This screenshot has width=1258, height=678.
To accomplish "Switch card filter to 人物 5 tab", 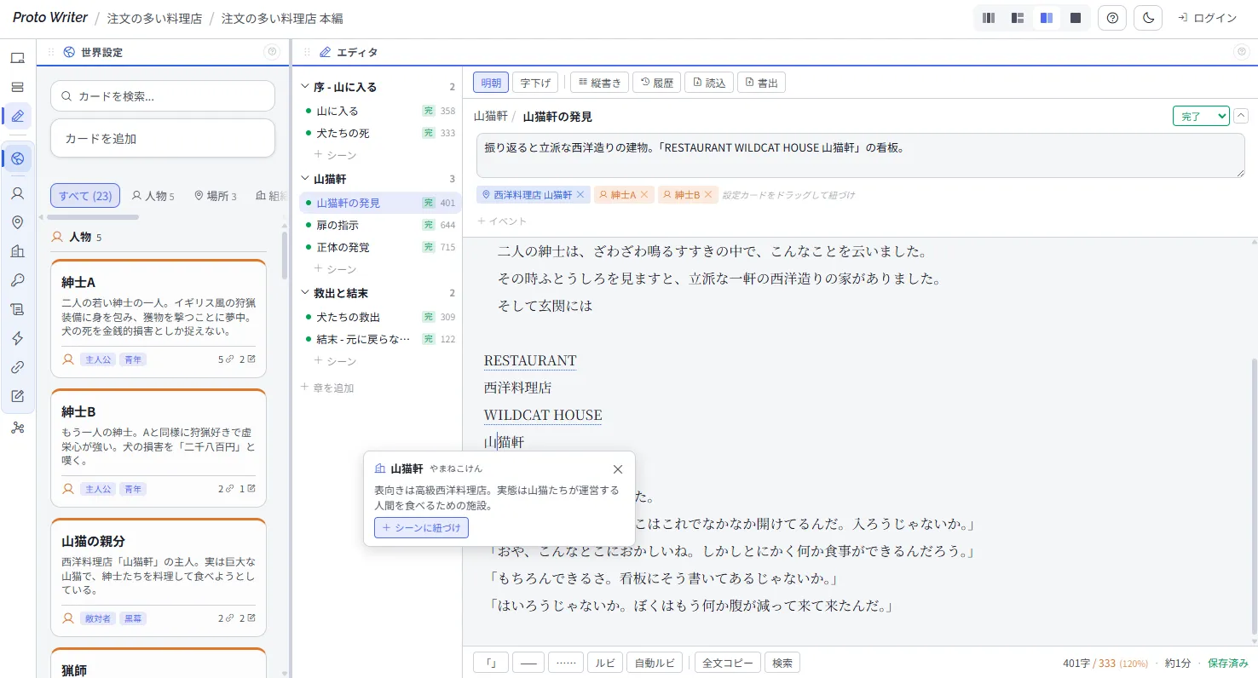I will [x=153, y=195].
